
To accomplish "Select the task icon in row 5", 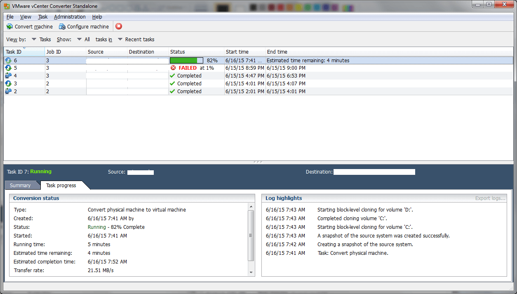I will (8, 68).
